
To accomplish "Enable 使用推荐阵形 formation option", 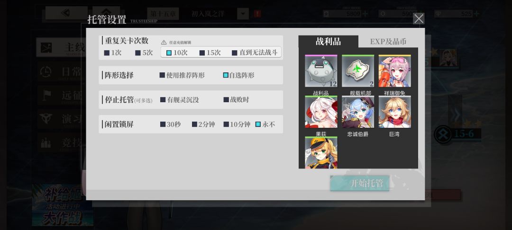I will pyautogui.click(x=182, y=75).
